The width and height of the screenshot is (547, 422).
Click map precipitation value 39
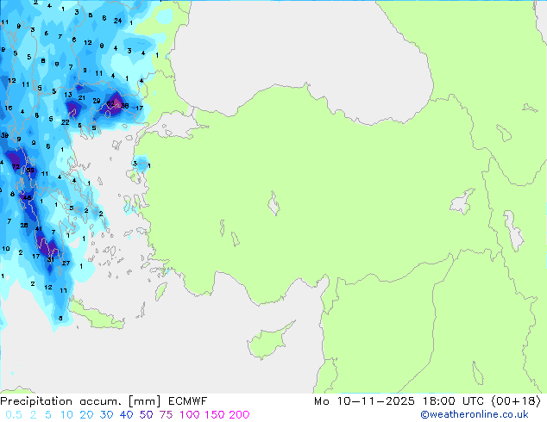[x=4, y=135]
